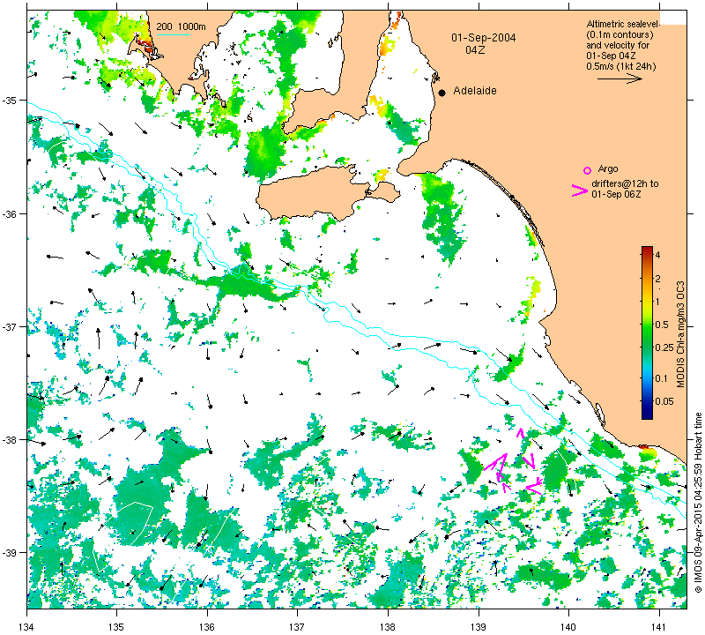Select longitude axis label '137'

tap(298, 626)
